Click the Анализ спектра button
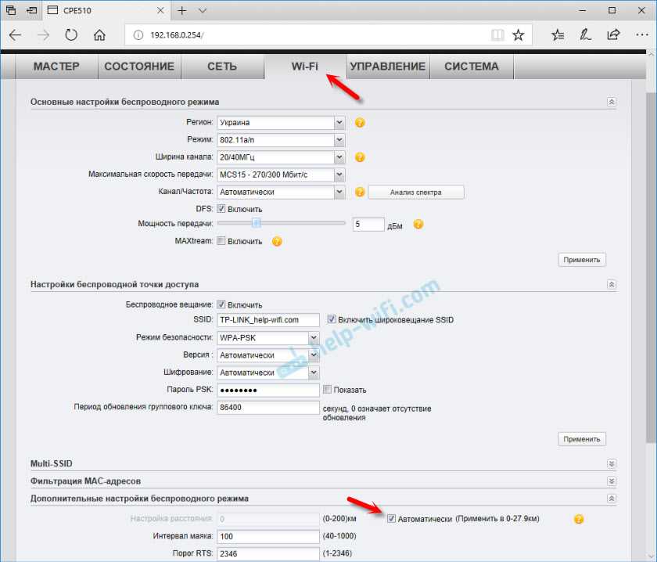This screenshot has width=657, height=562. click(x=416, y=192)
